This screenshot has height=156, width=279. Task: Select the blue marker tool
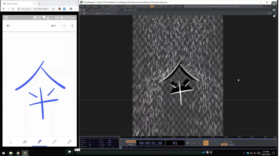click(40, 142)
